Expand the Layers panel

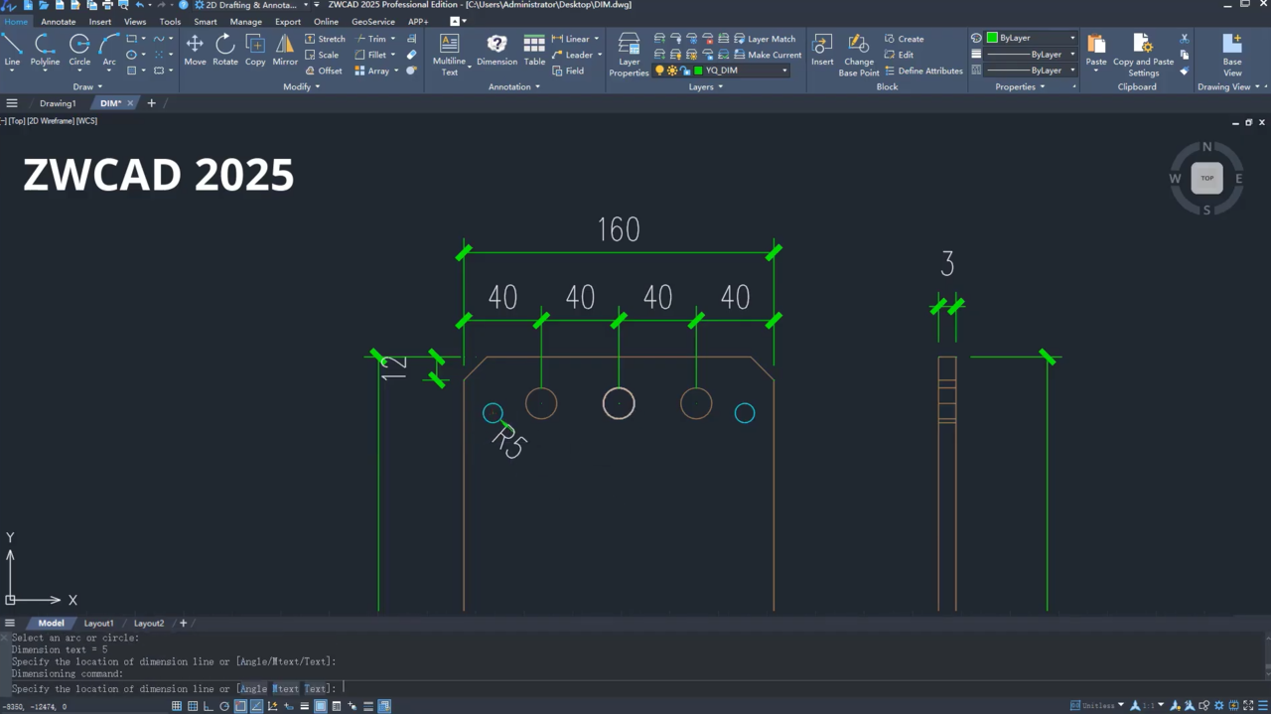pyautogui.click(x=705, y=86)
